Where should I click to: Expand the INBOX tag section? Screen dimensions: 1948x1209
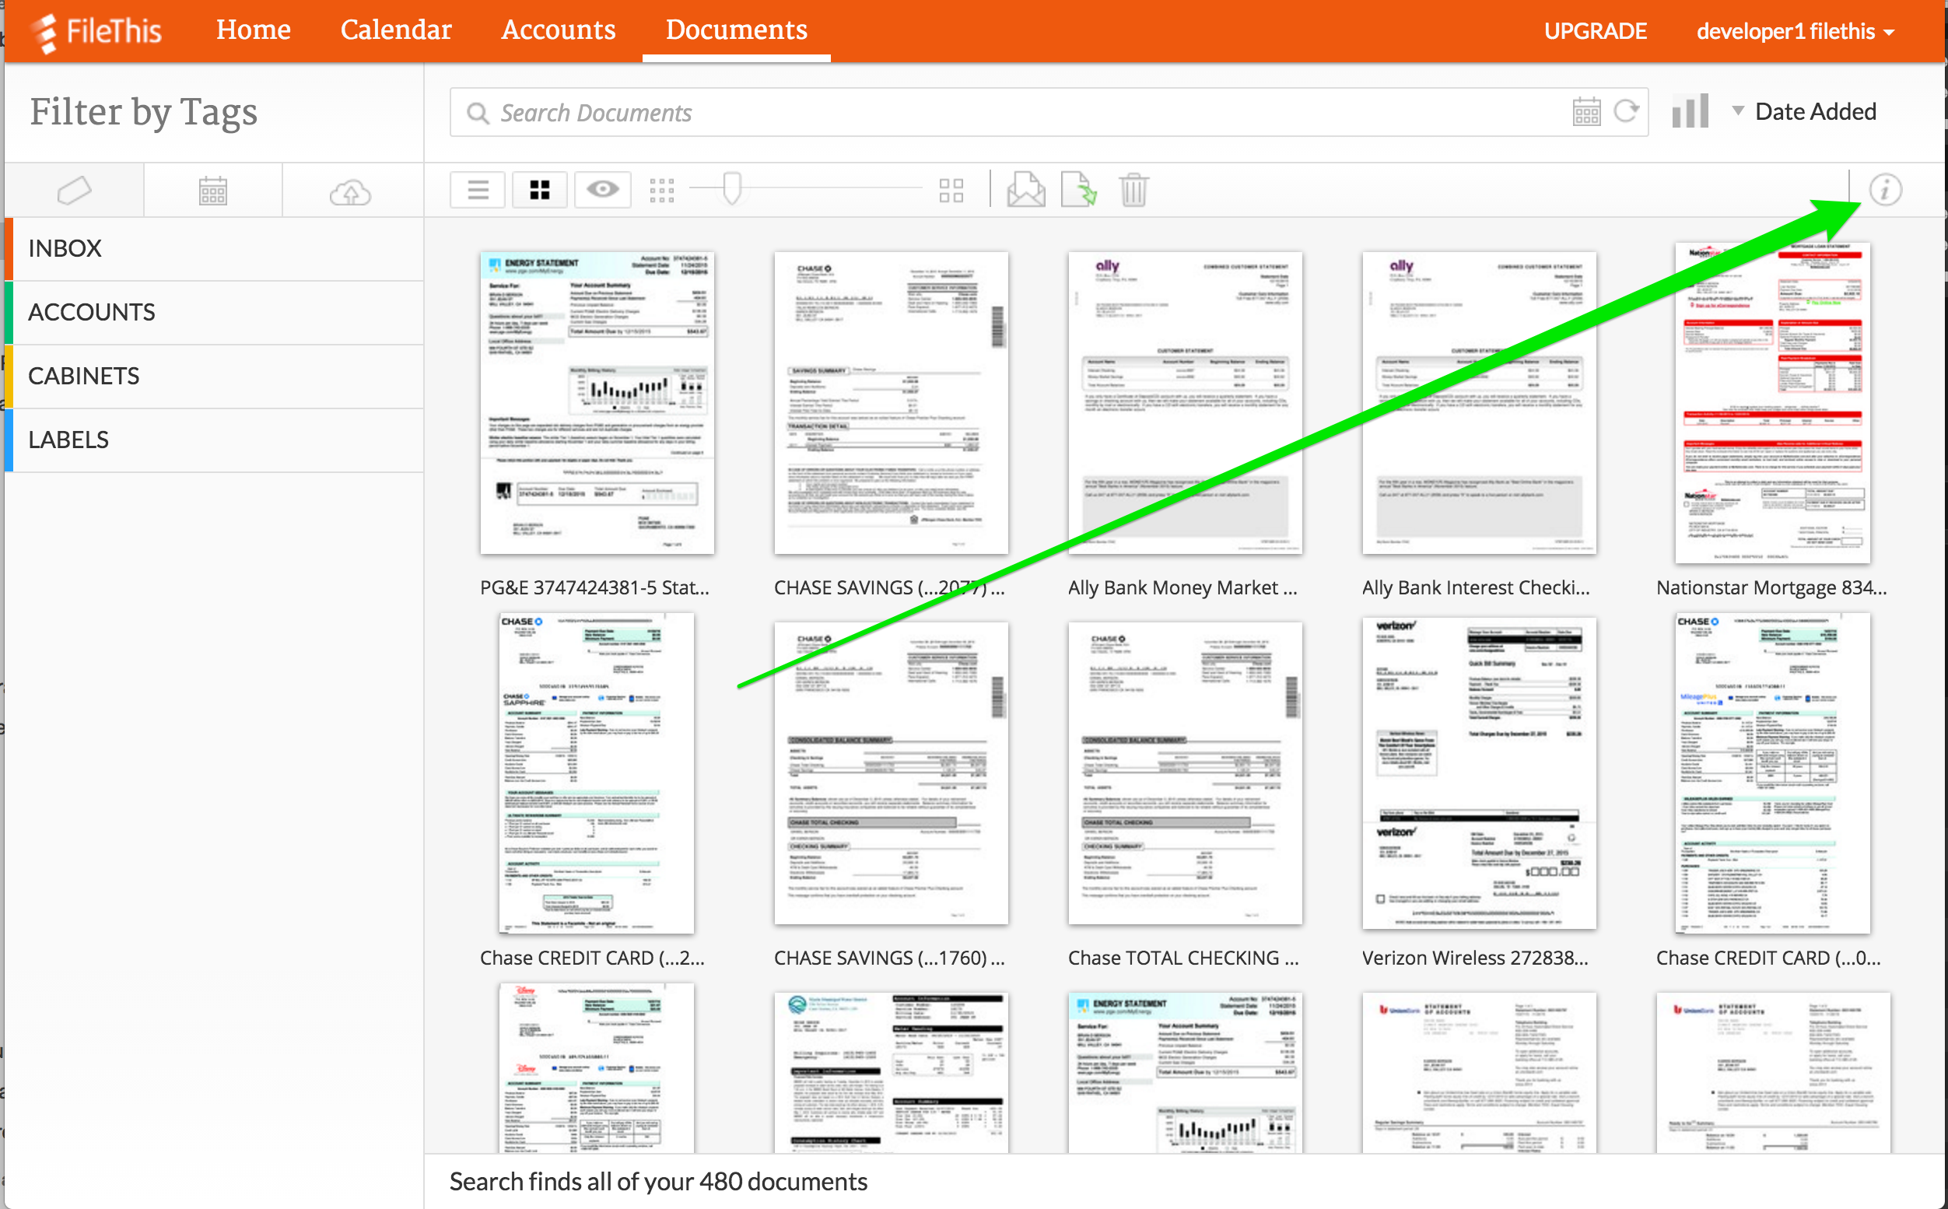(x=214, y=249)
